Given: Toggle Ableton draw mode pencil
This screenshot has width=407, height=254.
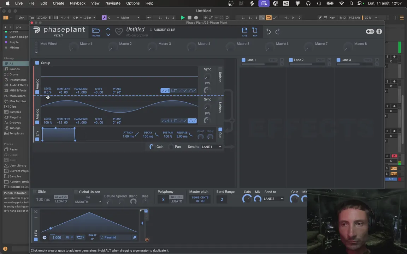Looking at the screenshot, I should pos(320,18).
